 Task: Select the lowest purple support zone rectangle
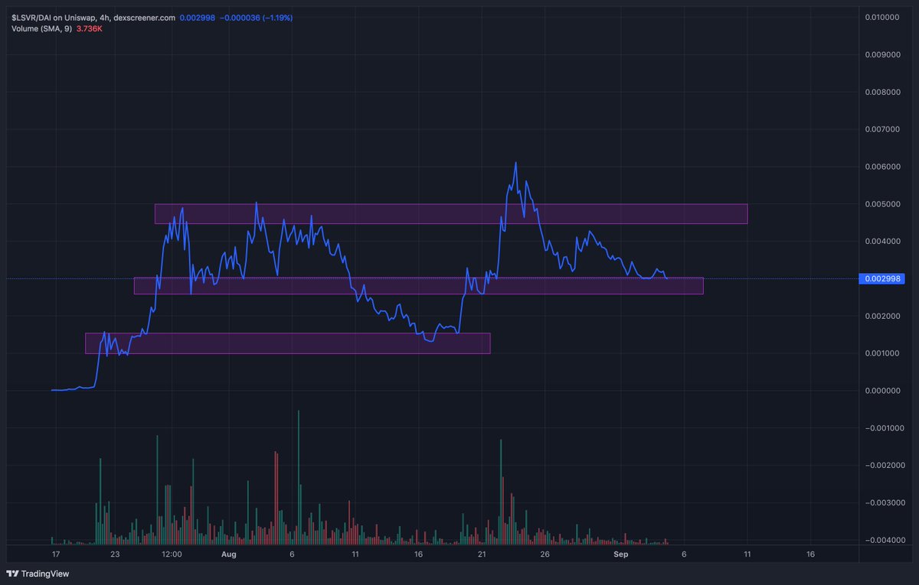[x=287, y=343]
